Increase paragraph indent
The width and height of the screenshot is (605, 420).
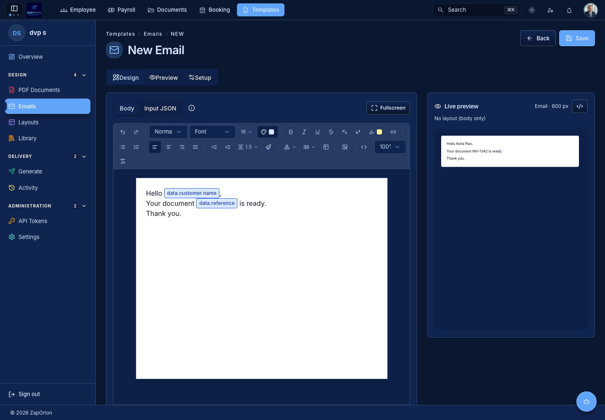(228, 147)
